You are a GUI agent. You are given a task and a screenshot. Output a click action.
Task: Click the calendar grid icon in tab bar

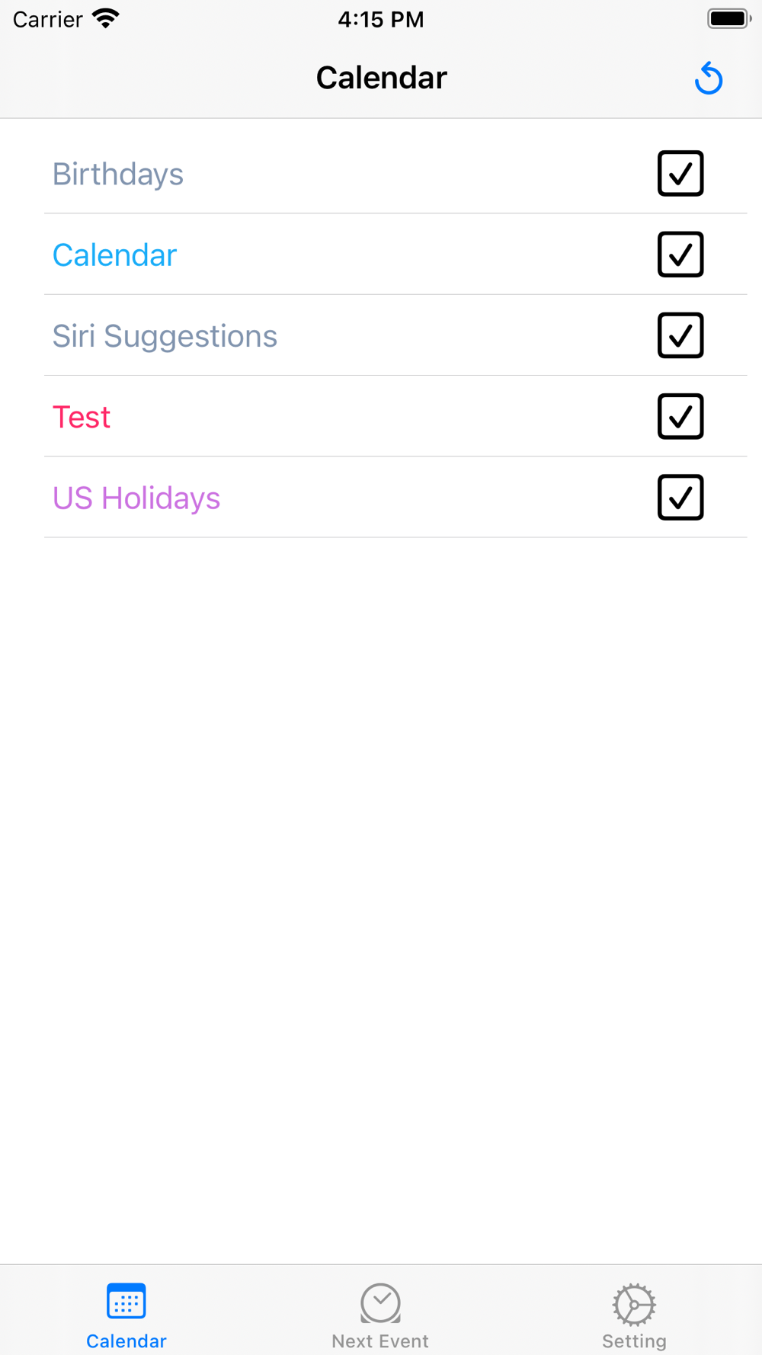point(126,1302)
